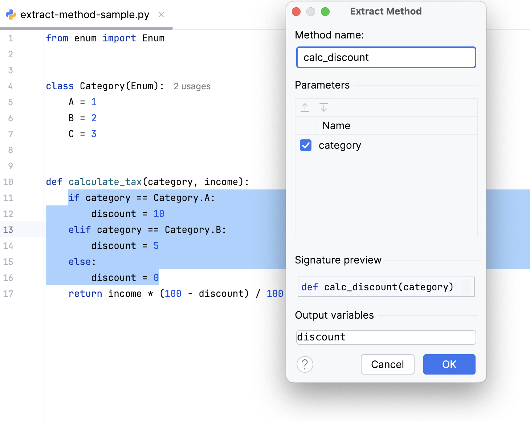Uncheck the category parameter checkbox
530x421 pixels.
point(305,145)
